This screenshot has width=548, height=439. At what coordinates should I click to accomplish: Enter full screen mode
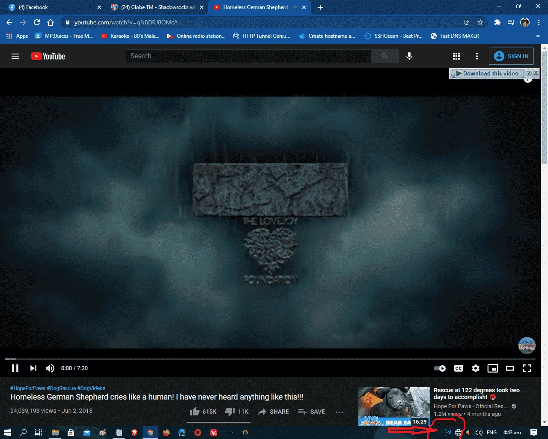pos(527,368)
